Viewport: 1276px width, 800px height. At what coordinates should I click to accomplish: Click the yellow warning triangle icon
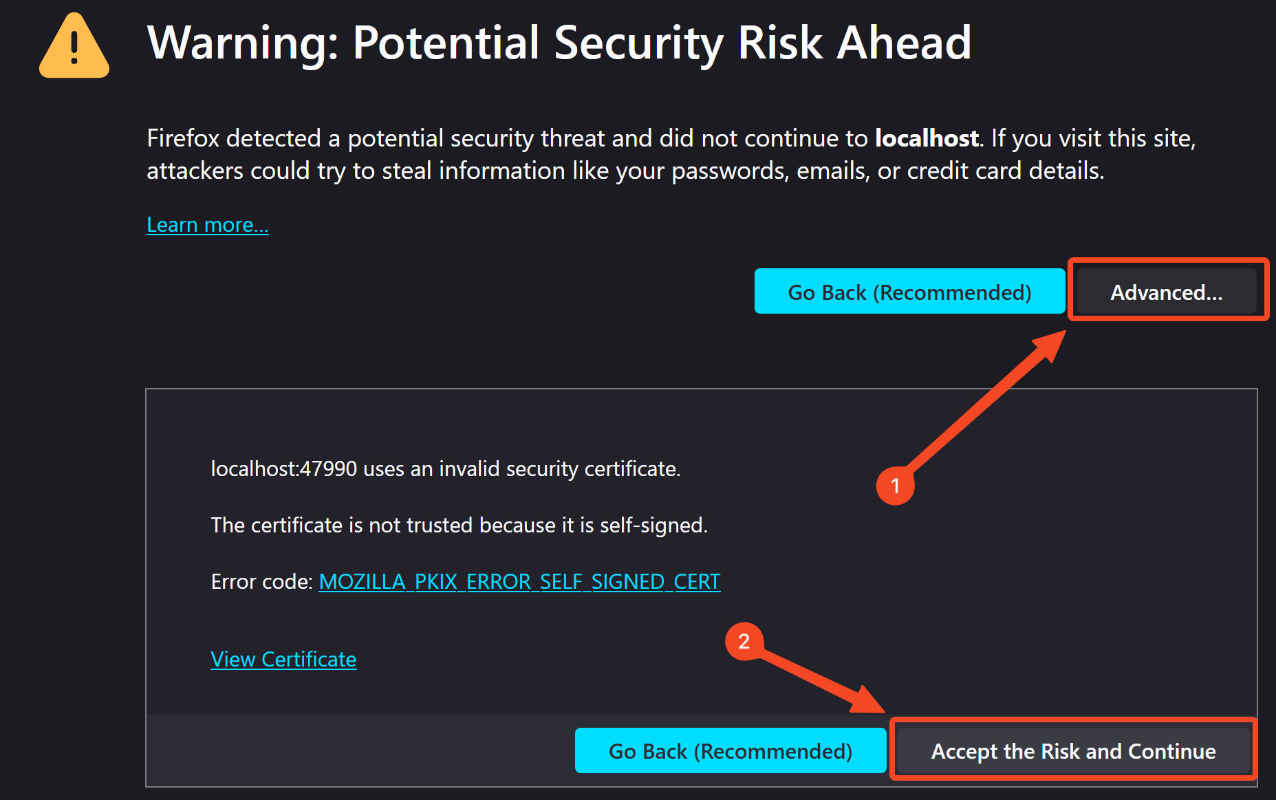[x=74, y=47]
